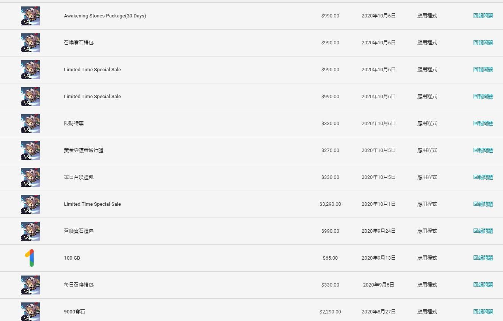Click 回報問題 for Awakening Stones Package
This screenshot has width=503, height=321.
point(483,16)
